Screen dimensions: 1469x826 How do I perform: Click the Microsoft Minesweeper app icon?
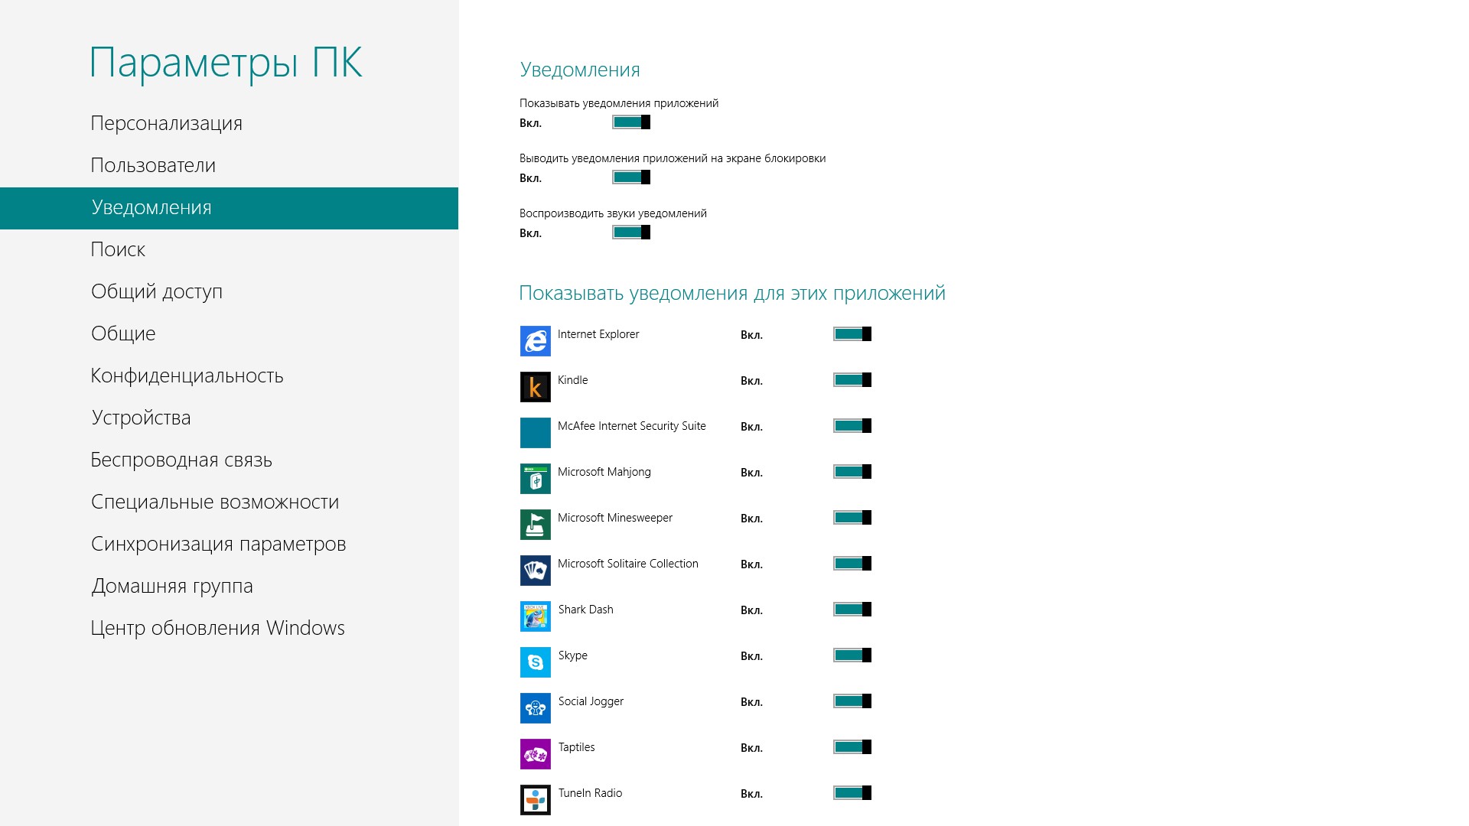(535, 525)
